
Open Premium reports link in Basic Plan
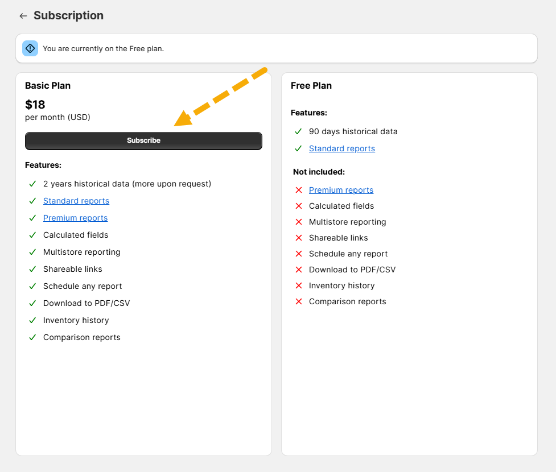(x=75, y=218)
